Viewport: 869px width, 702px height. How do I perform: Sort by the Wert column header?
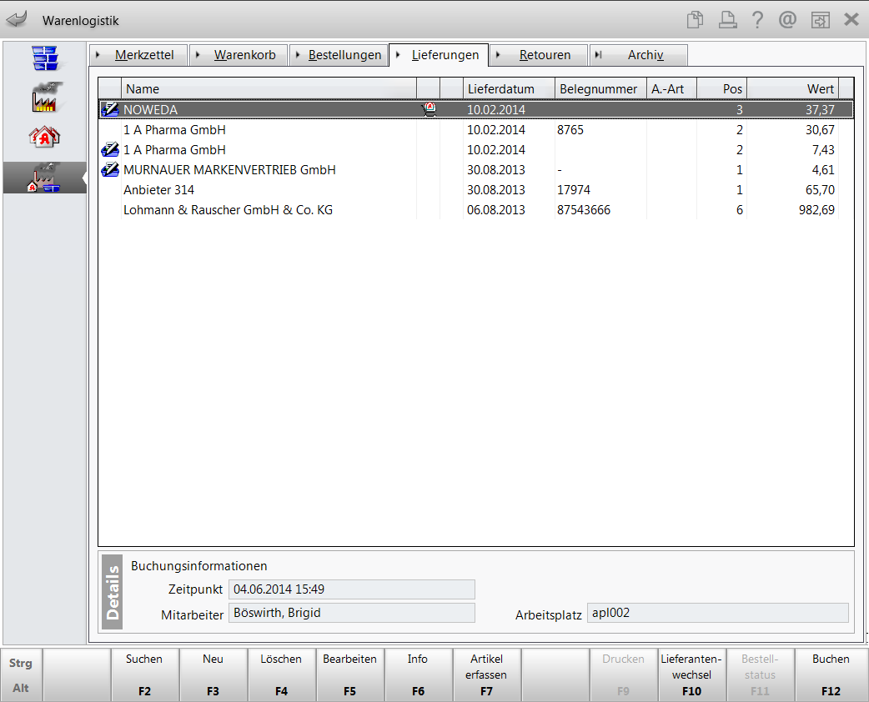[792, 88]
